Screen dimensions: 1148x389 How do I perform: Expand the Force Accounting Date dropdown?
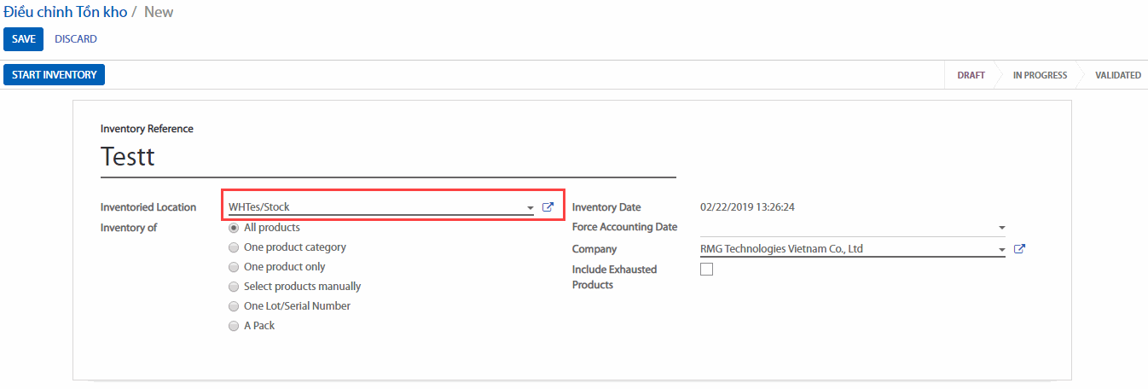1001,228
